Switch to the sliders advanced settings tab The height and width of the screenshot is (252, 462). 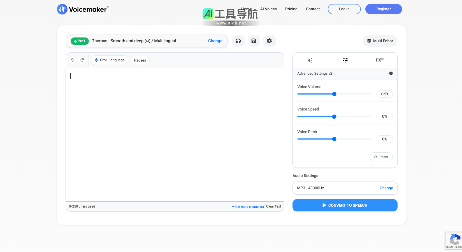point(345,60)
